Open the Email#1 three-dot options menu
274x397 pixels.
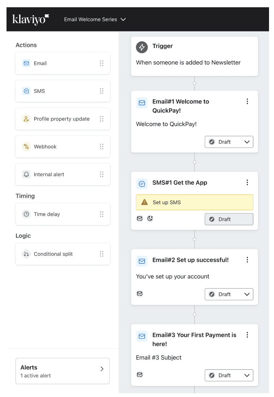coord(247,101)
